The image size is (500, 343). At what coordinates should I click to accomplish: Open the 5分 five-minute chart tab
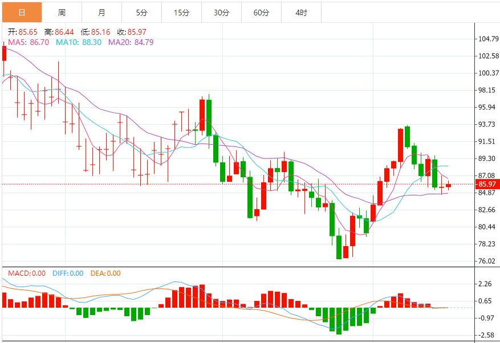[141, 13]
